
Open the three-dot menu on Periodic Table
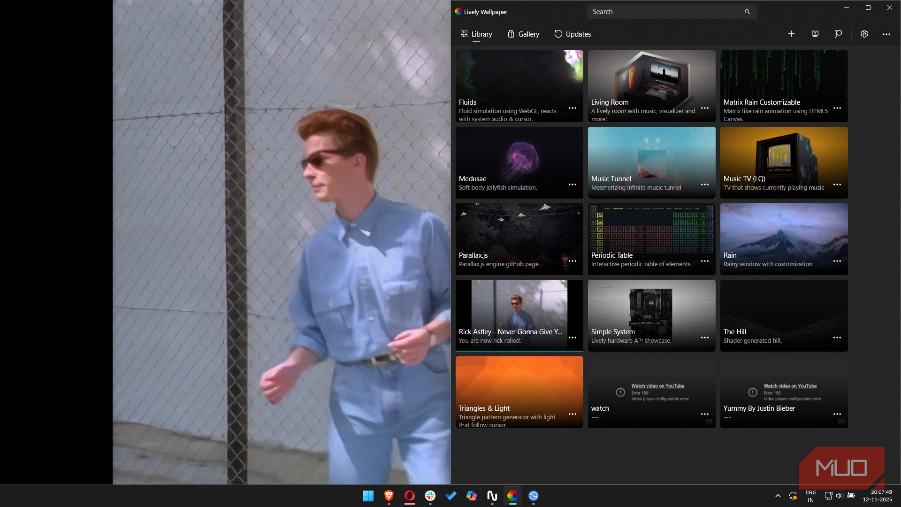[705, 261]
